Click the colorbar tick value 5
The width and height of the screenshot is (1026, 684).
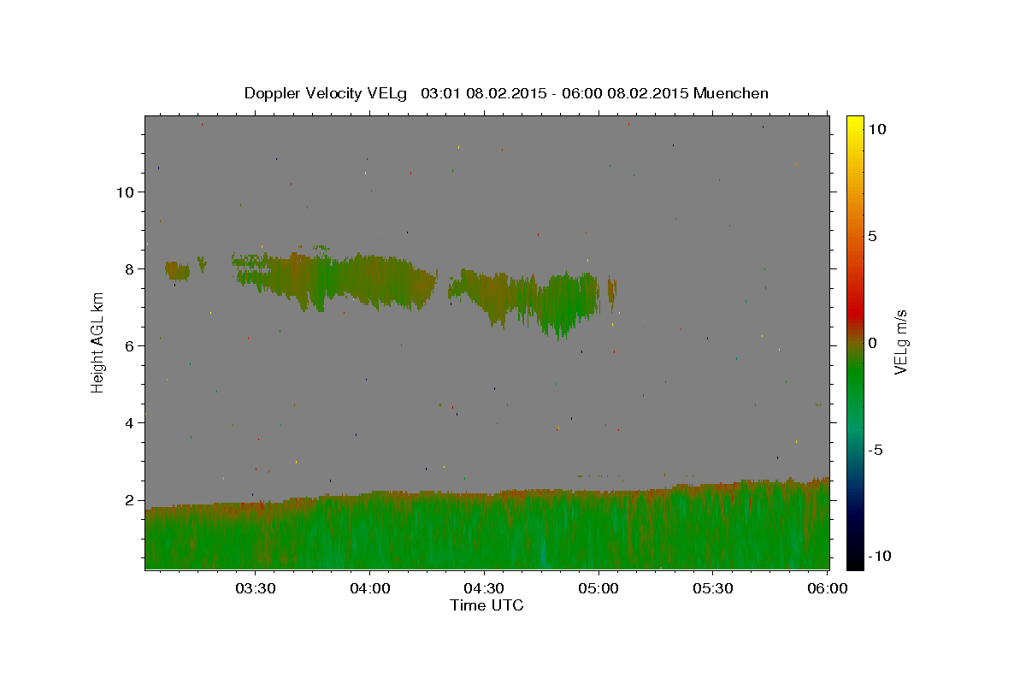pyautogui.click(x=872, y=236)
